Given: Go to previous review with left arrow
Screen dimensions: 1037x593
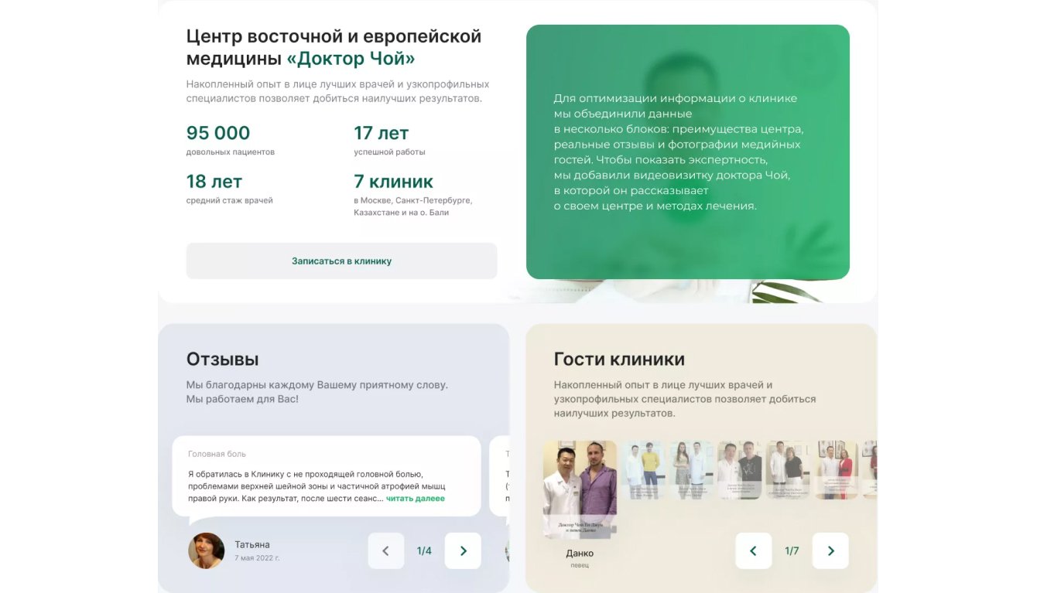Looking at the screenshot, I should (385, 550).
